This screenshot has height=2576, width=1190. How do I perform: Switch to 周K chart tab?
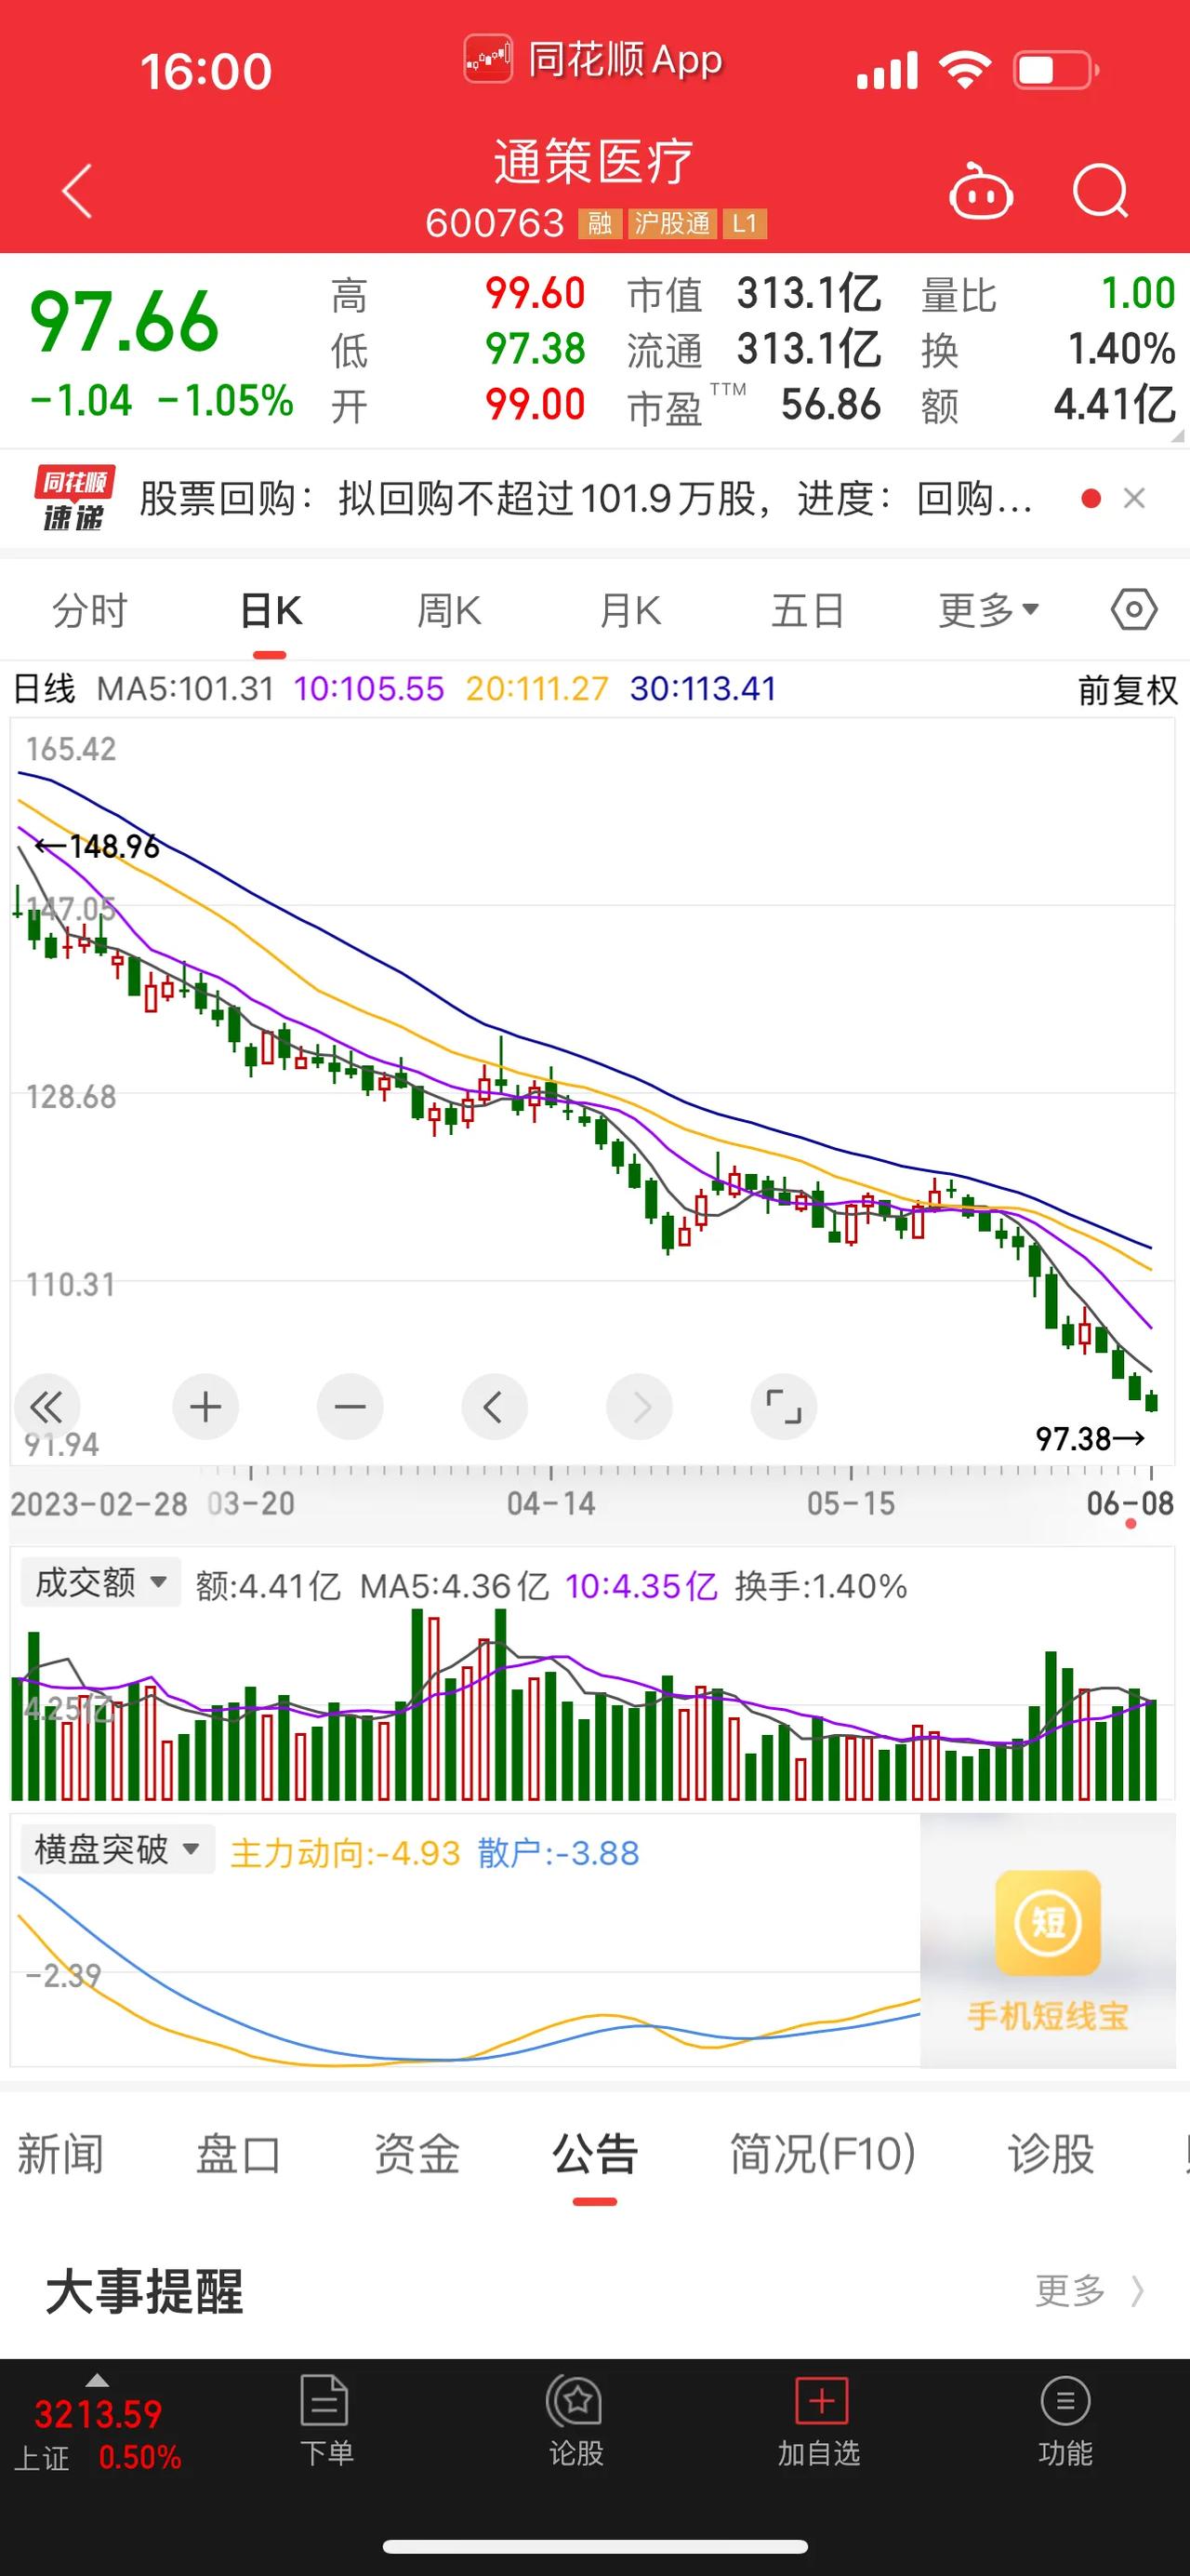pyautogui.click(x=450, y=610)
